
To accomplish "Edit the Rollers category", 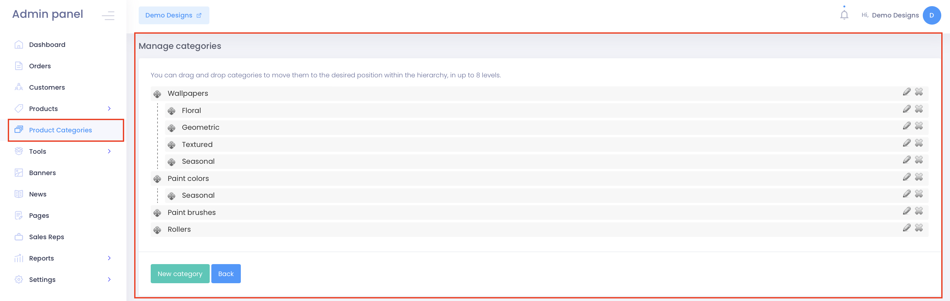I will (907, 228).
